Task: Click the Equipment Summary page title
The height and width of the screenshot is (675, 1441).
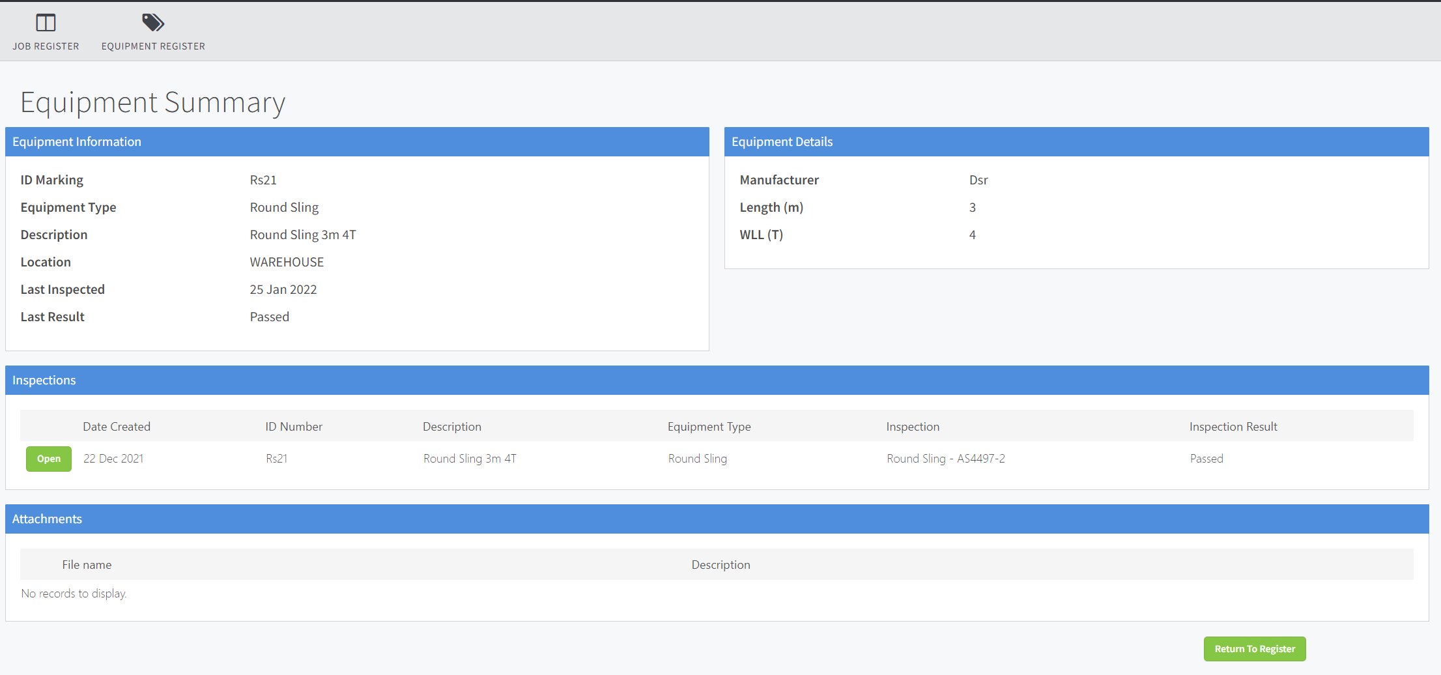Action: tap(152, 103)
